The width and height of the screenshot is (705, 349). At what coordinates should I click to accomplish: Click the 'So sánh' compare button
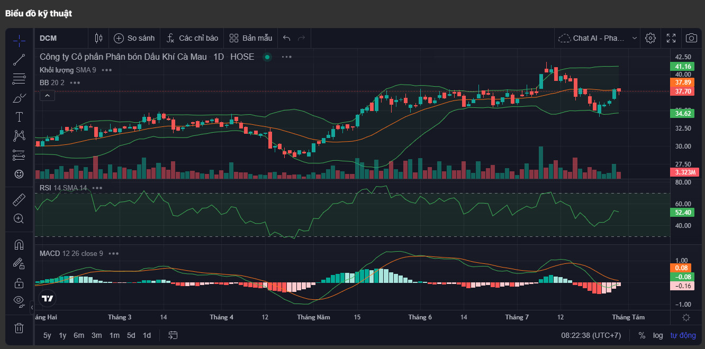(x=134, y=38)
